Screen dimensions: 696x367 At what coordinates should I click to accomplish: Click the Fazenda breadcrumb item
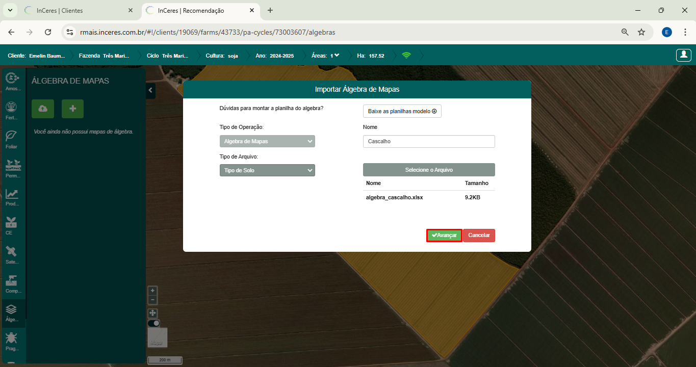[104, 56]
